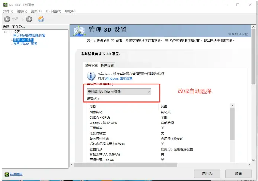This screenshot has width=258, height=181.
Task: Open the 首选图形处理器 dropdown
Action: [119, 92]
